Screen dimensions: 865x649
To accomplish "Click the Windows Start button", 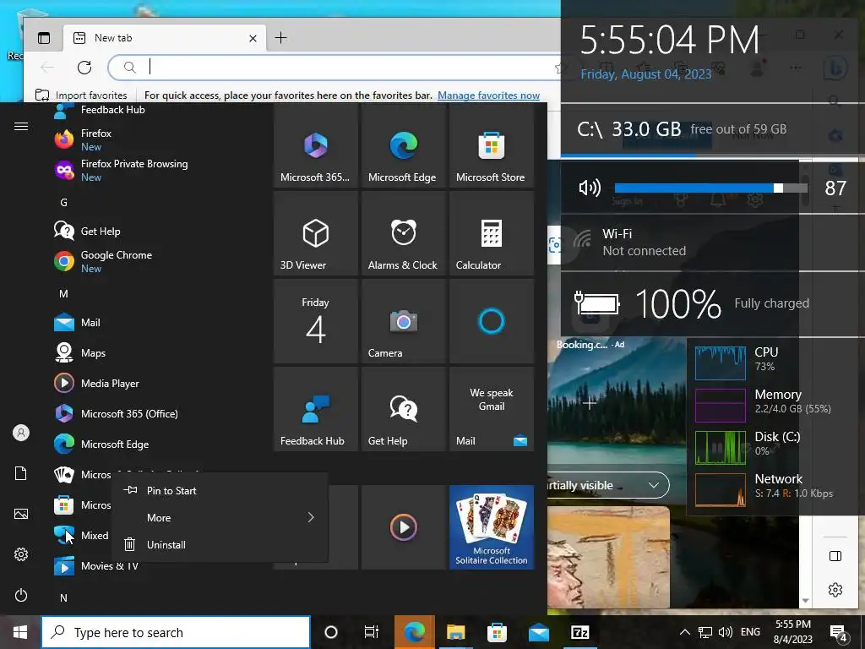I will (x=20, y=632).
